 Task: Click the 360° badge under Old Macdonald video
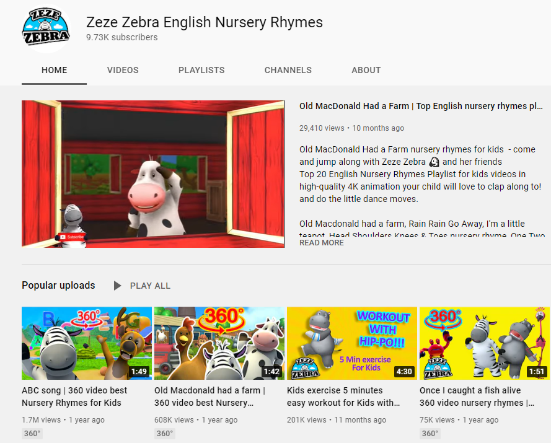pyautogui.click(x=165, y=434)
